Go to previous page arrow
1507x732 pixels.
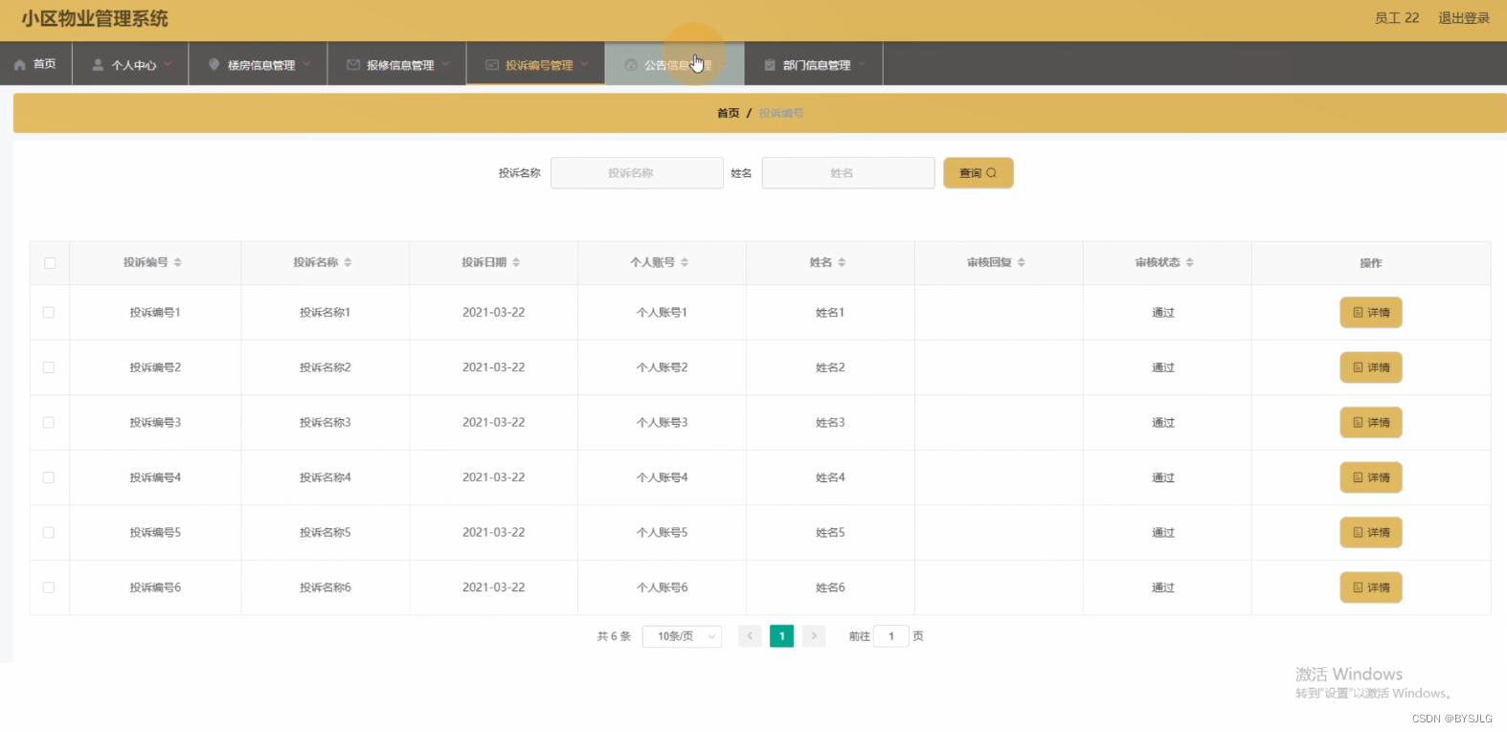(750, 635)
